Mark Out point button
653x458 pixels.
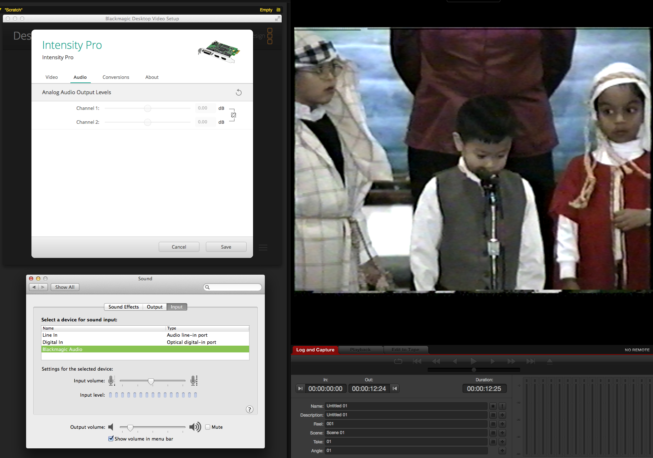tap(395, 388)
